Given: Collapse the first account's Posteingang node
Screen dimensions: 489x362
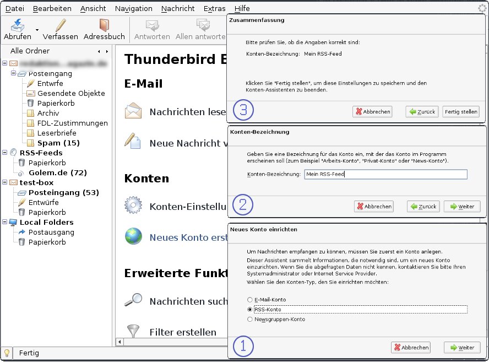Looking at the screenshot, I should click(x=13, y=73).
